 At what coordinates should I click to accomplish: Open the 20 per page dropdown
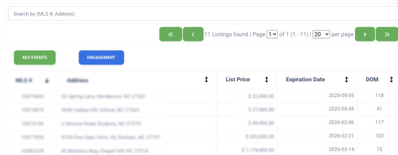pyautogui.click(x=322, y=34)
